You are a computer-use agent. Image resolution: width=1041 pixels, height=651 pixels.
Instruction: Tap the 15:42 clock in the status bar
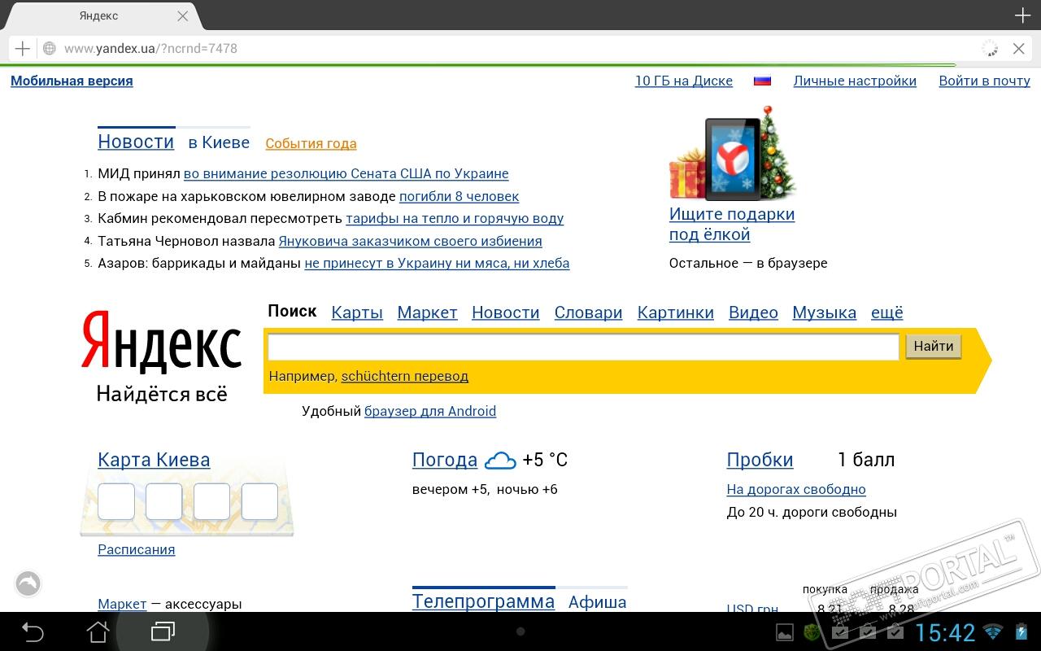(945, 632)
